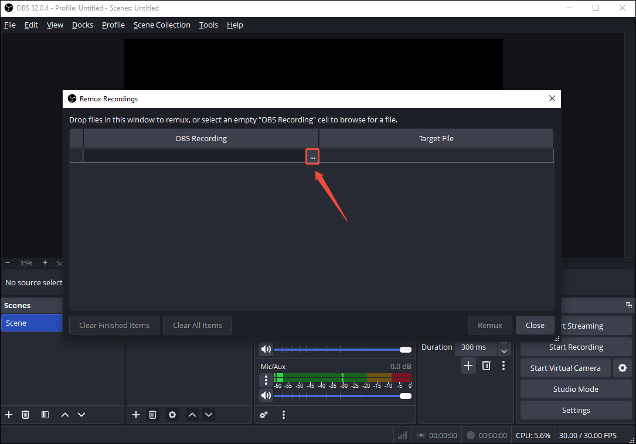The image size is (636, 444).
Task: Click the Clear Finished Items button
Action: (114, 325)
